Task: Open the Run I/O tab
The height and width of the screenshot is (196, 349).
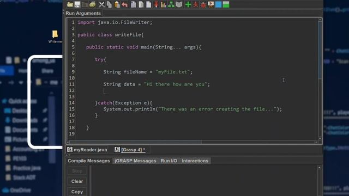Action: (169, 161)
